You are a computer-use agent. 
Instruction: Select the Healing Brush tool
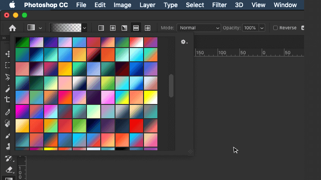tap(8, 123)
